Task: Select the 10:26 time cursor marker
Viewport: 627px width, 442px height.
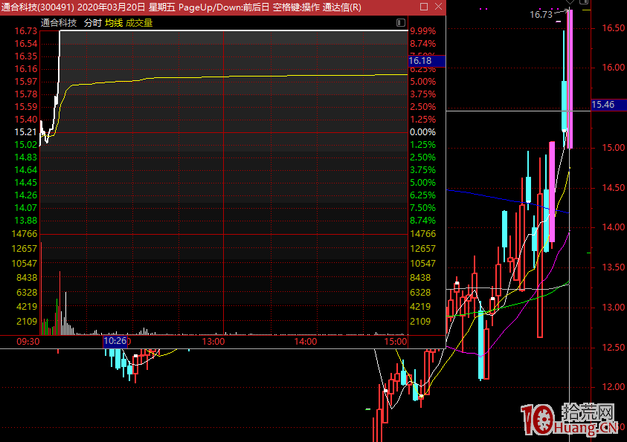Action: coord(115,341)
